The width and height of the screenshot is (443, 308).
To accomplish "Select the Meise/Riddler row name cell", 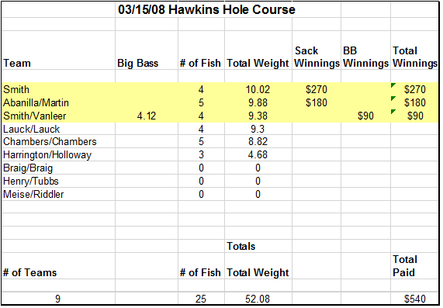I will tap(58, 195).
